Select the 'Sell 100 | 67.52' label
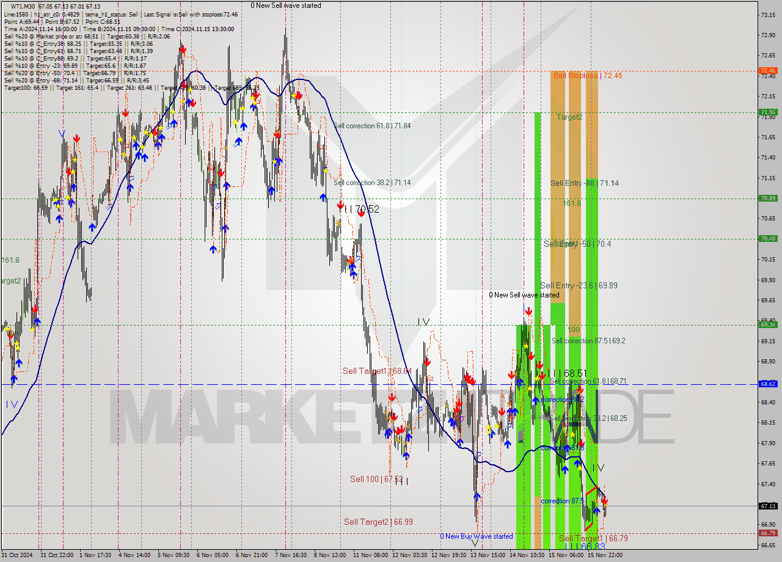 coord(376,479)
